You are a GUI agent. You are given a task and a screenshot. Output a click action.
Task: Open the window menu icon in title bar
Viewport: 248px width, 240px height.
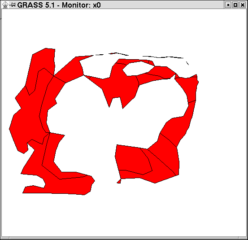pyautogui.click(x=5, y=5)
